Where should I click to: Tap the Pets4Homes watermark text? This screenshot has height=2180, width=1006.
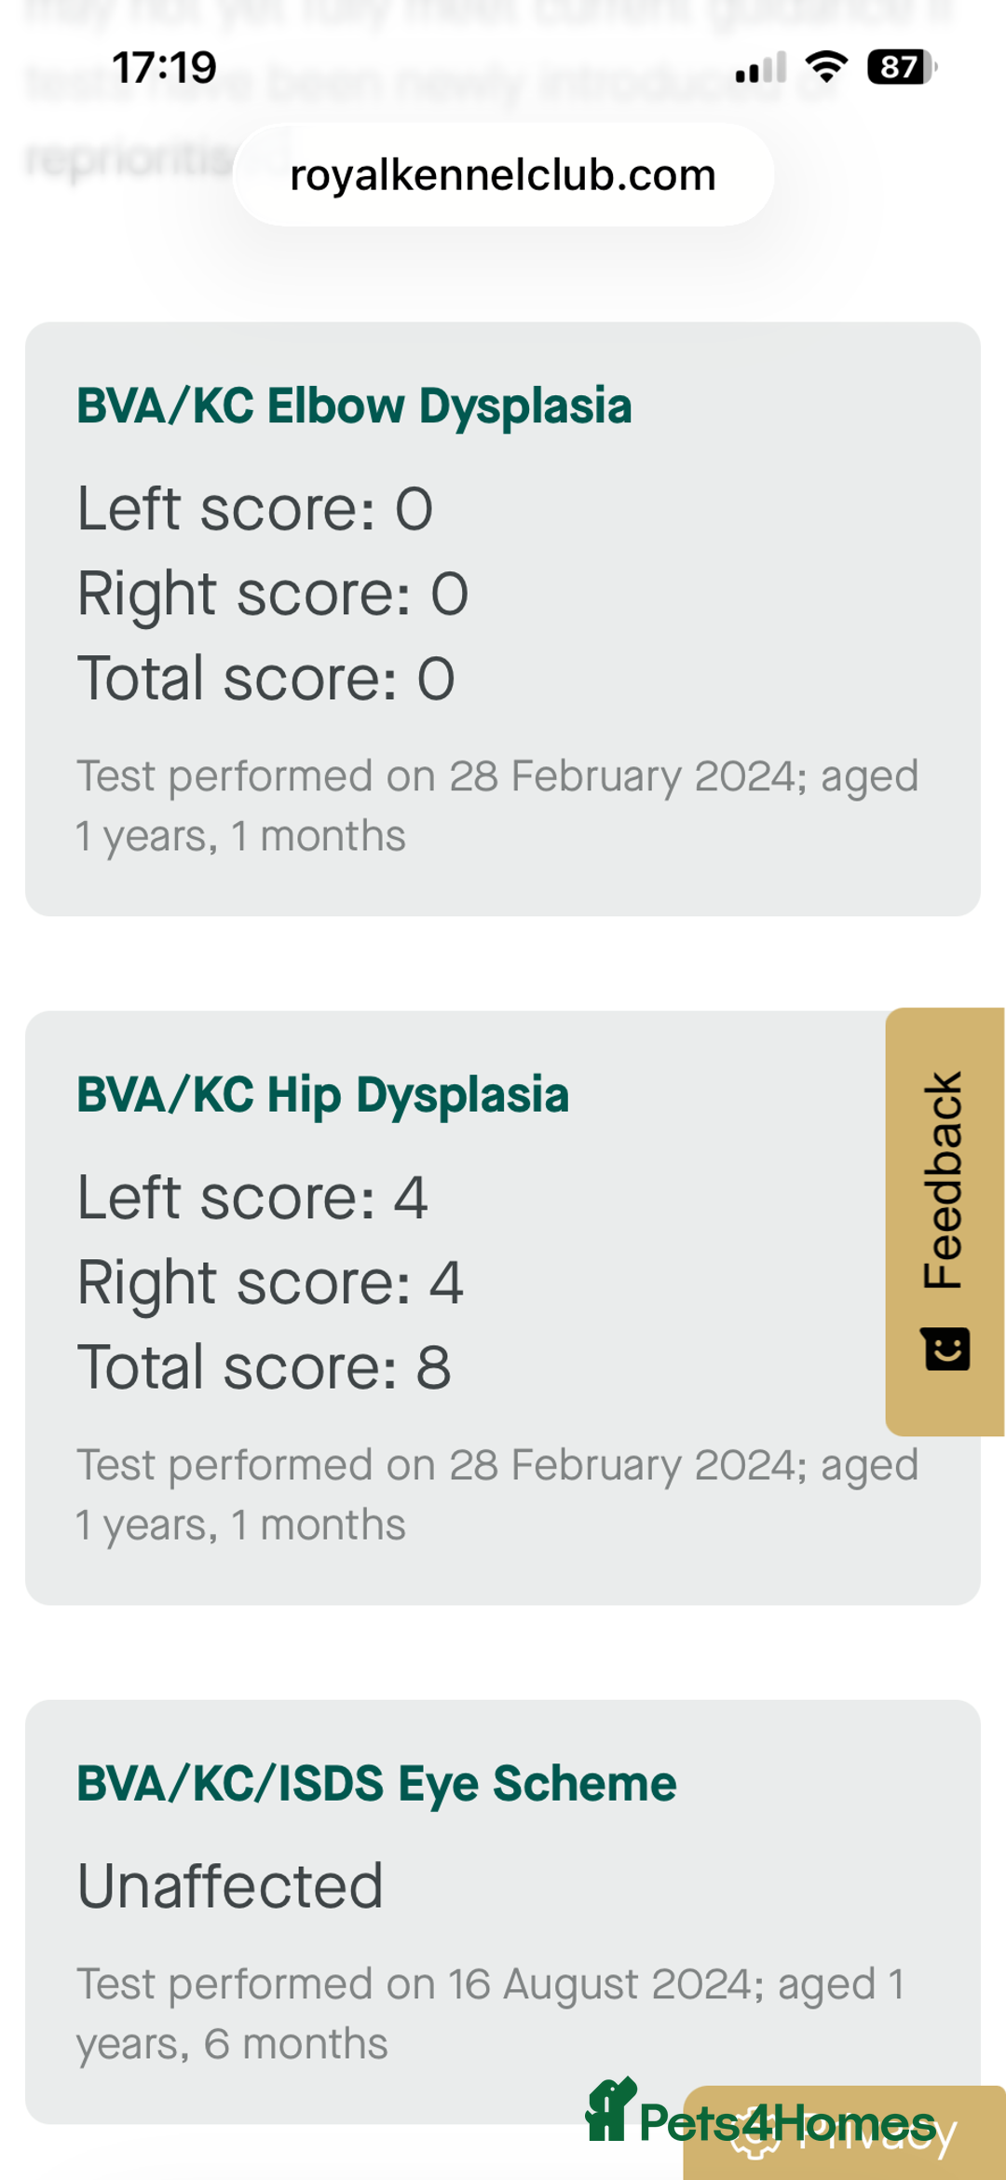click(787, 2123)
